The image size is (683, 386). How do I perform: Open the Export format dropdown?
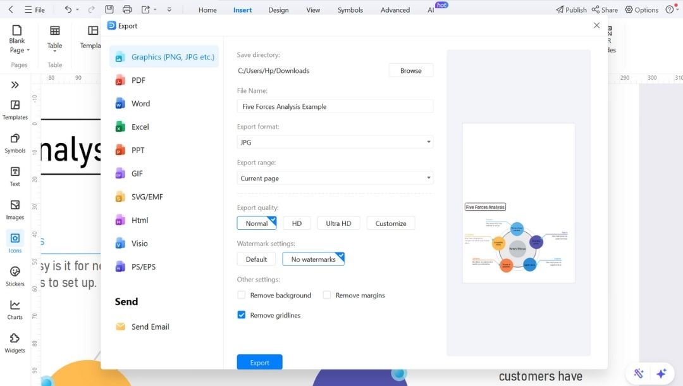[335, 142]
